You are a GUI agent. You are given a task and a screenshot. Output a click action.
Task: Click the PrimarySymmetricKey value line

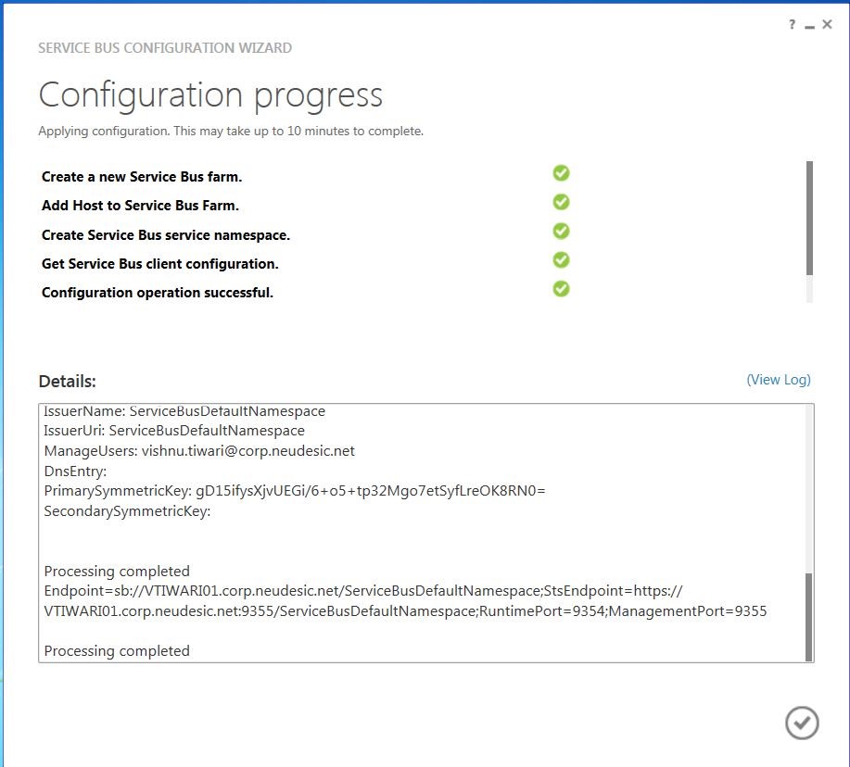(295, 491)
